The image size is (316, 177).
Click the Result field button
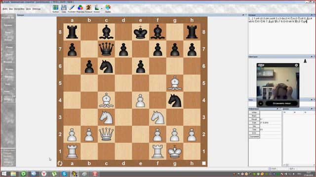(x=254, y=119)
